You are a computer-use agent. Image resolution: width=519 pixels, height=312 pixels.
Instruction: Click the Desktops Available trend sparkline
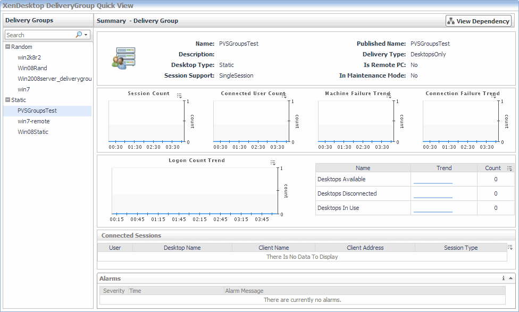pyautogui.click(x=433, y=180)
